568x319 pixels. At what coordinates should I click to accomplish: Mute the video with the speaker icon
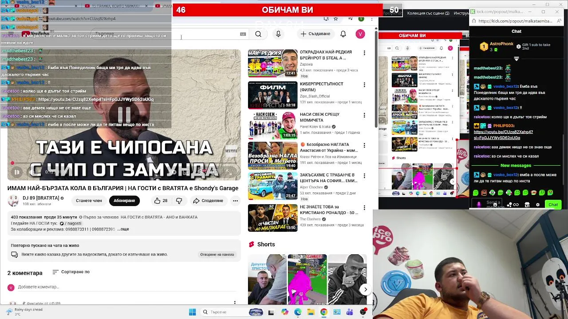pyautogui.click(x=32, y=172)
